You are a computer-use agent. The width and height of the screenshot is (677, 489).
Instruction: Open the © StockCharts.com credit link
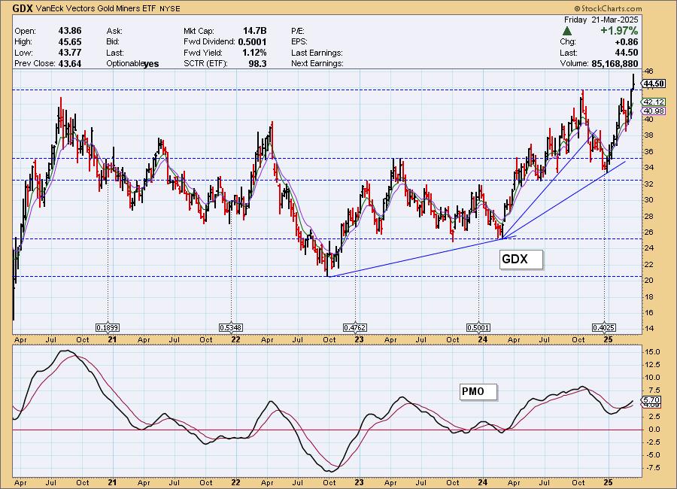608,8
